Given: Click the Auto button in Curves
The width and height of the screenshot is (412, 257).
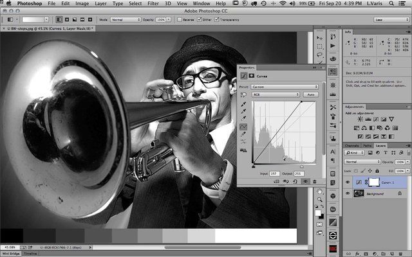Looking at the screenshot, I should (x=310, y=94).
